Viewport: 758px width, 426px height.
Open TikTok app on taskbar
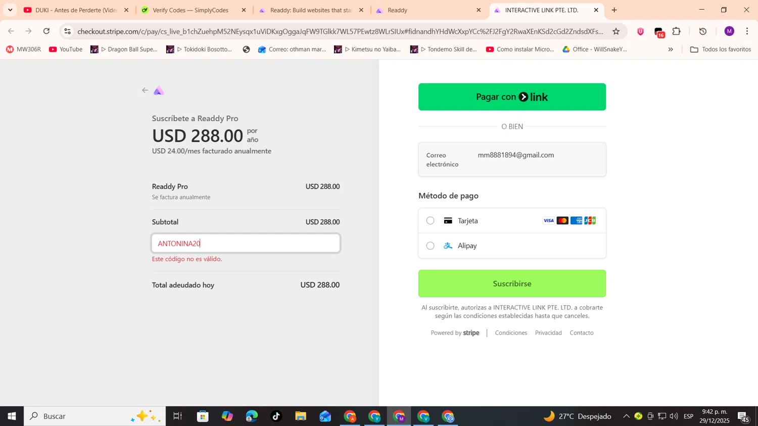[276, 416]
